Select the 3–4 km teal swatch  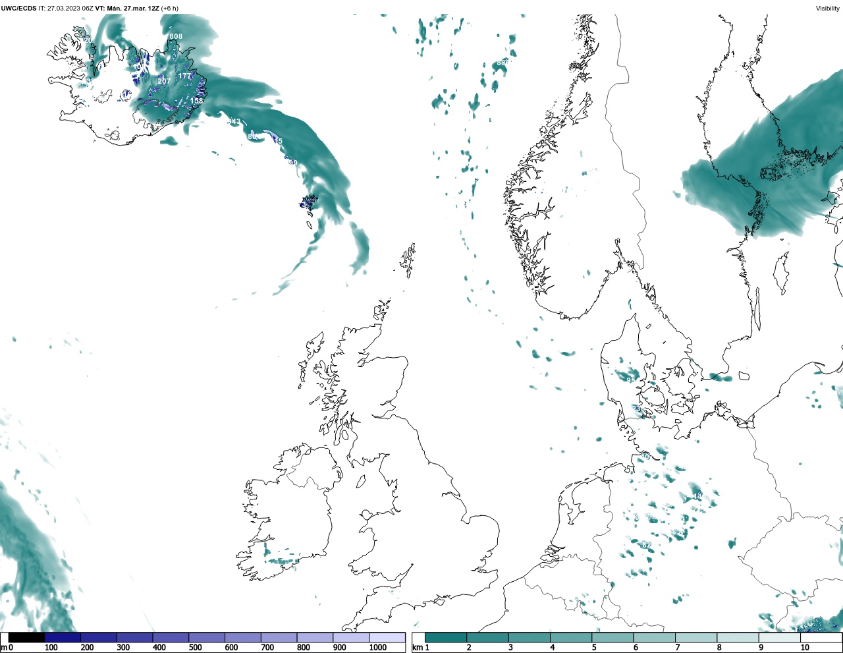click(x=529, y=637)
